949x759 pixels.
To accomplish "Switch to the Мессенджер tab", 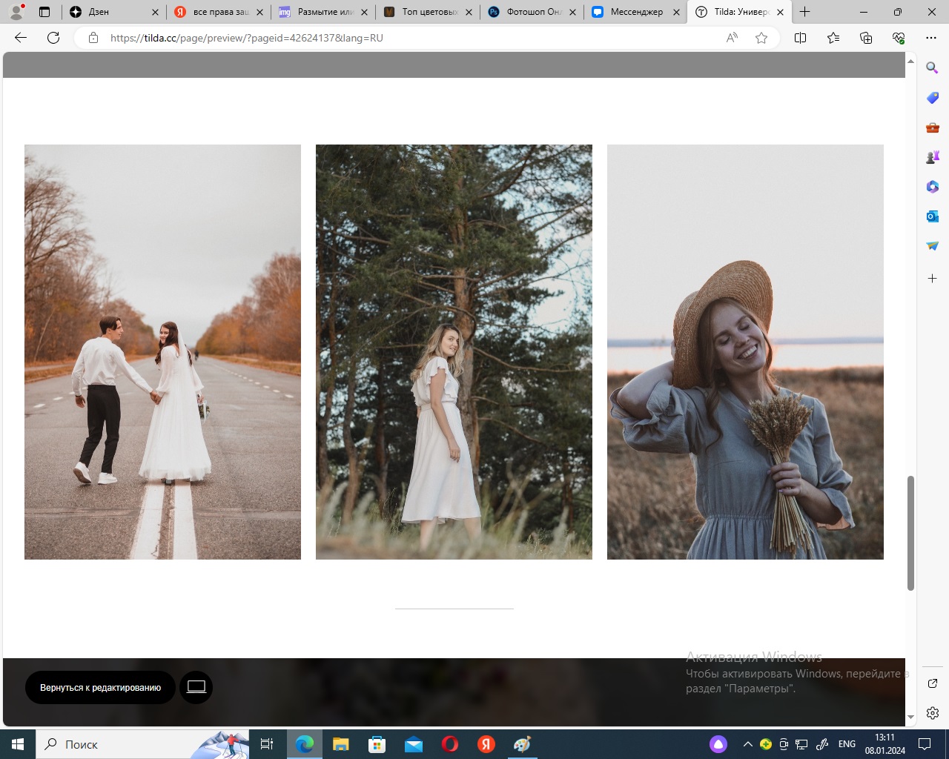I will [x=635, y=12].
